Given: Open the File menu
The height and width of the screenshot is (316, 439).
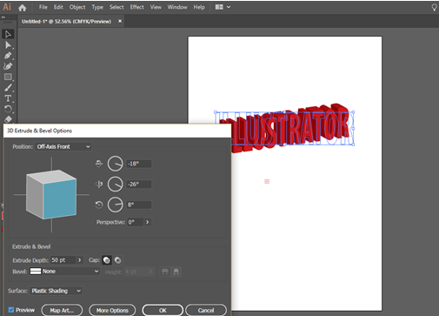Looking at the screenshot, I should (x=43, y=7).
